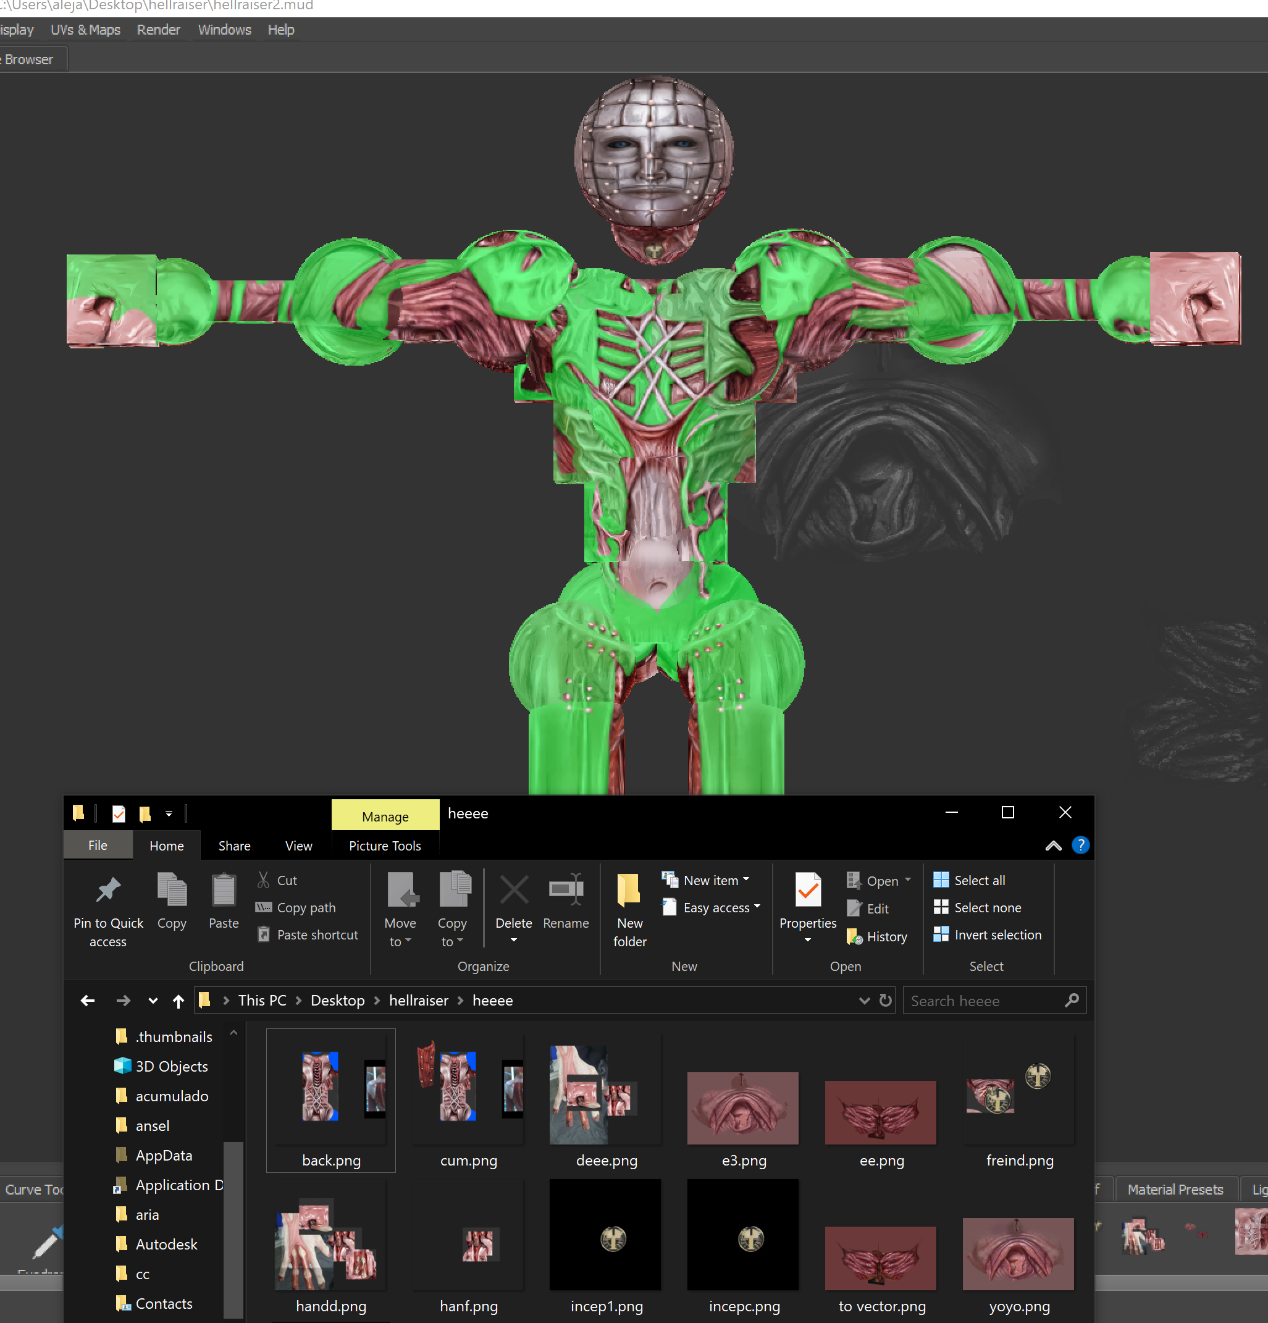Copy path of the selected item
Screen dimensions: 1268x1323
coord(296,908)
